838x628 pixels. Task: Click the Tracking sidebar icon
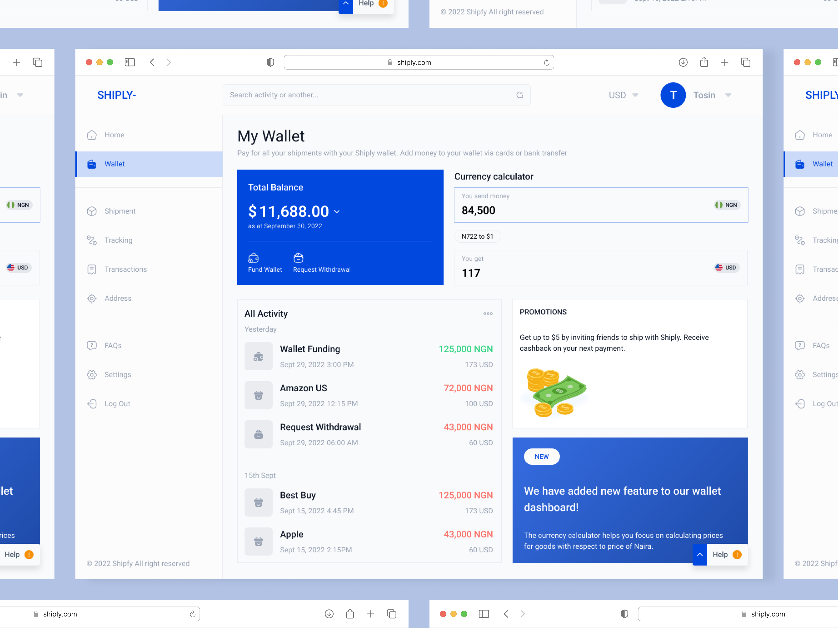(92, 240)
